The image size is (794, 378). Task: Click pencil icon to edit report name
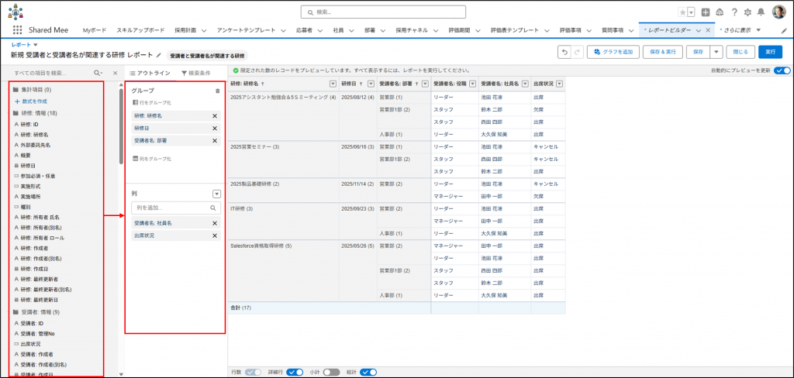point(159,56)
